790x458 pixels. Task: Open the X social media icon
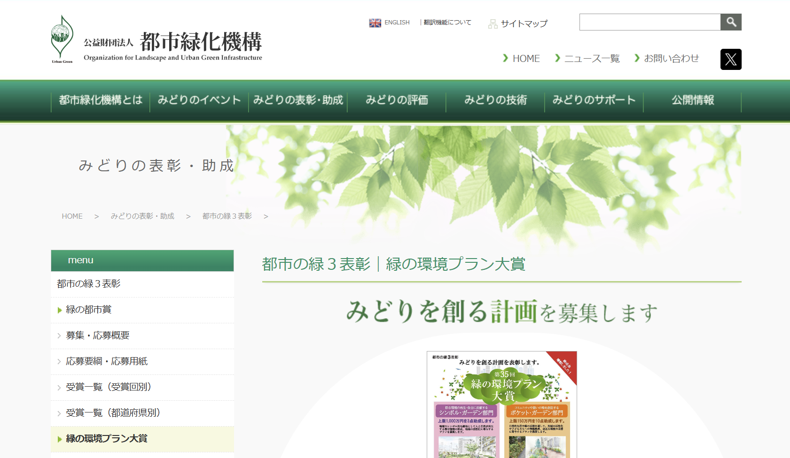[x=731, y=60]
